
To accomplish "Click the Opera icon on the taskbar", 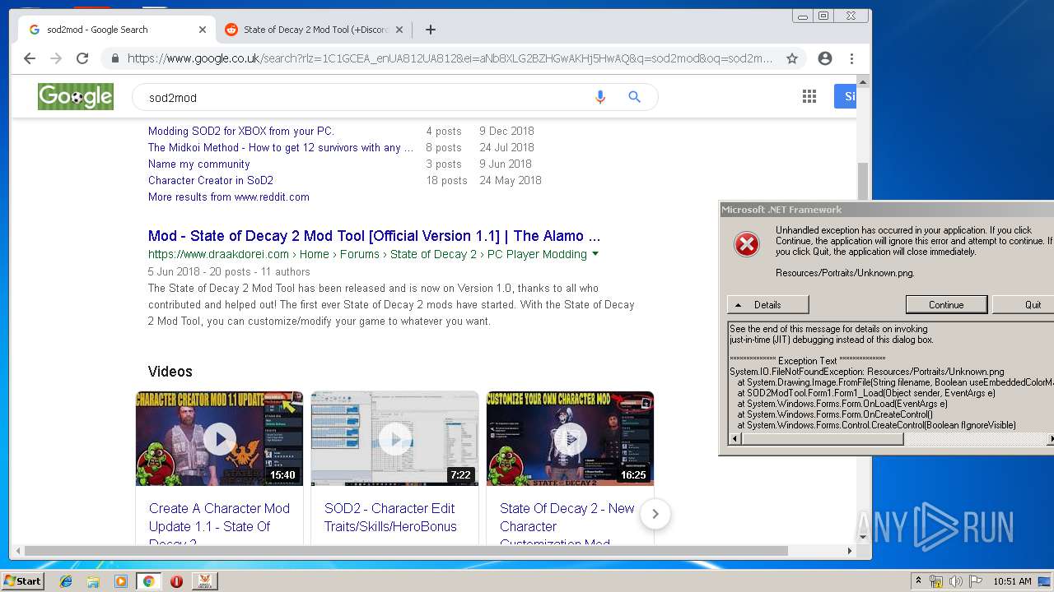I will click(176, 581).
